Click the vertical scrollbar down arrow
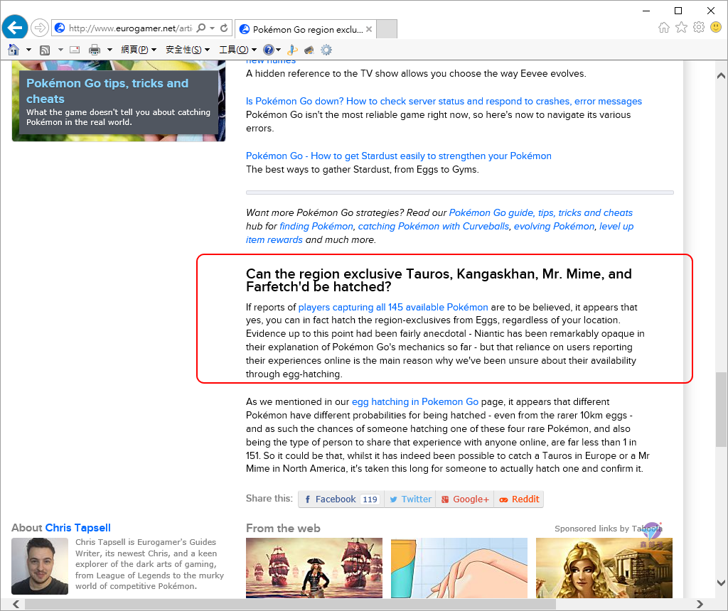Viewport: 728px width, 611px height. click(x=721, y=583)
